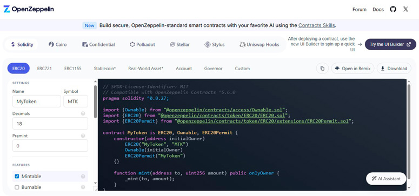This screenshot has height=196, width=419.
Task: Select the ERC20 contract tab
Action: 18,69
